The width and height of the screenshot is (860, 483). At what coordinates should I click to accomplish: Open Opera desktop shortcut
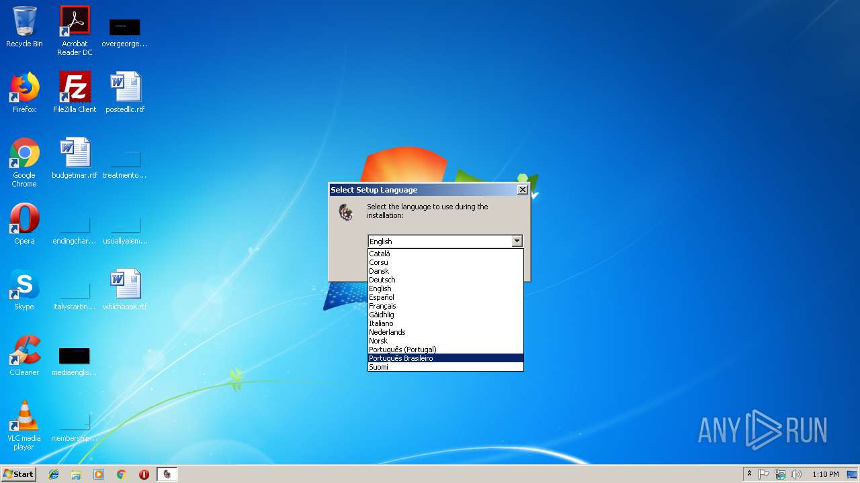[24, 224]
